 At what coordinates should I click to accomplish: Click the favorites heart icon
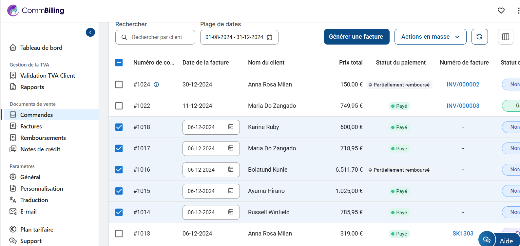(x=501, y=11)
